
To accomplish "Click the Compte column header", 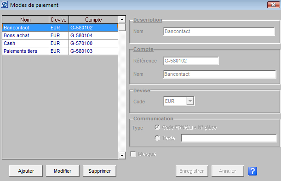I will point(93,20).
